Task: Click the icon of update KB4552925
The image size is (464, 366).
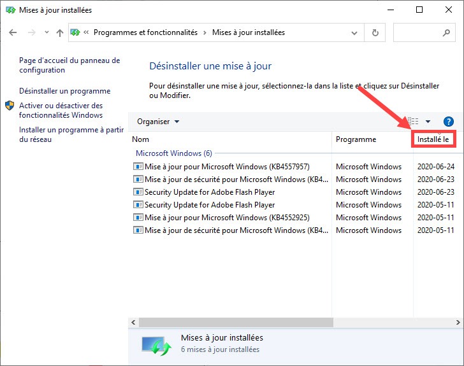Action: click(x=138, y=217)
